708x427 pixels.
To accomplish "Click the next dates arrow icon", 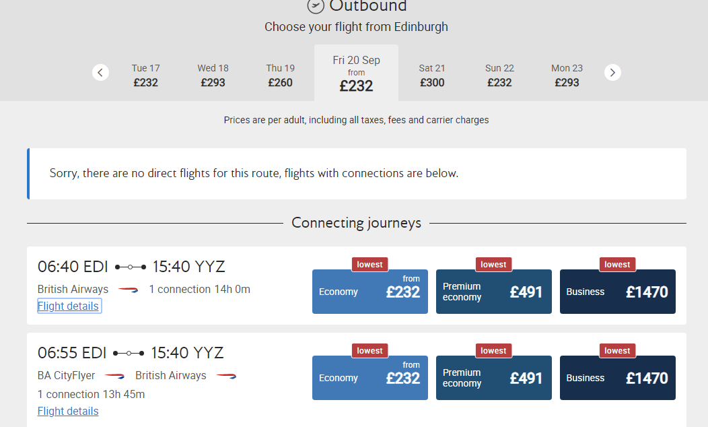I will [612, 72].
